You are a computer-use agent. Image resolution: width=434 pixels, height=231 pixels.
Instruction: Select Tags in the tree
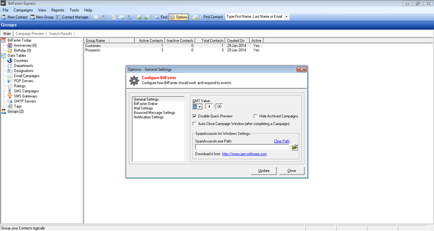(x=18, y=106)
